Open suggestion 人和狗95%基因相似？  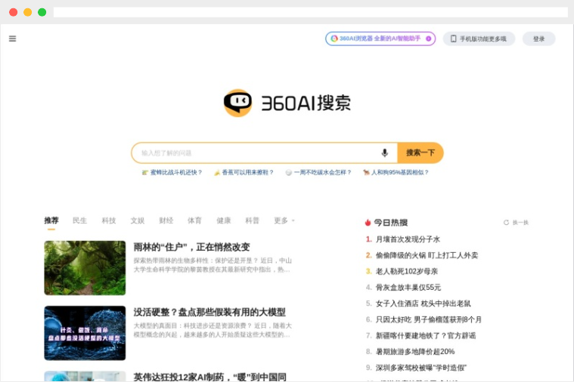tap(400, 172)
